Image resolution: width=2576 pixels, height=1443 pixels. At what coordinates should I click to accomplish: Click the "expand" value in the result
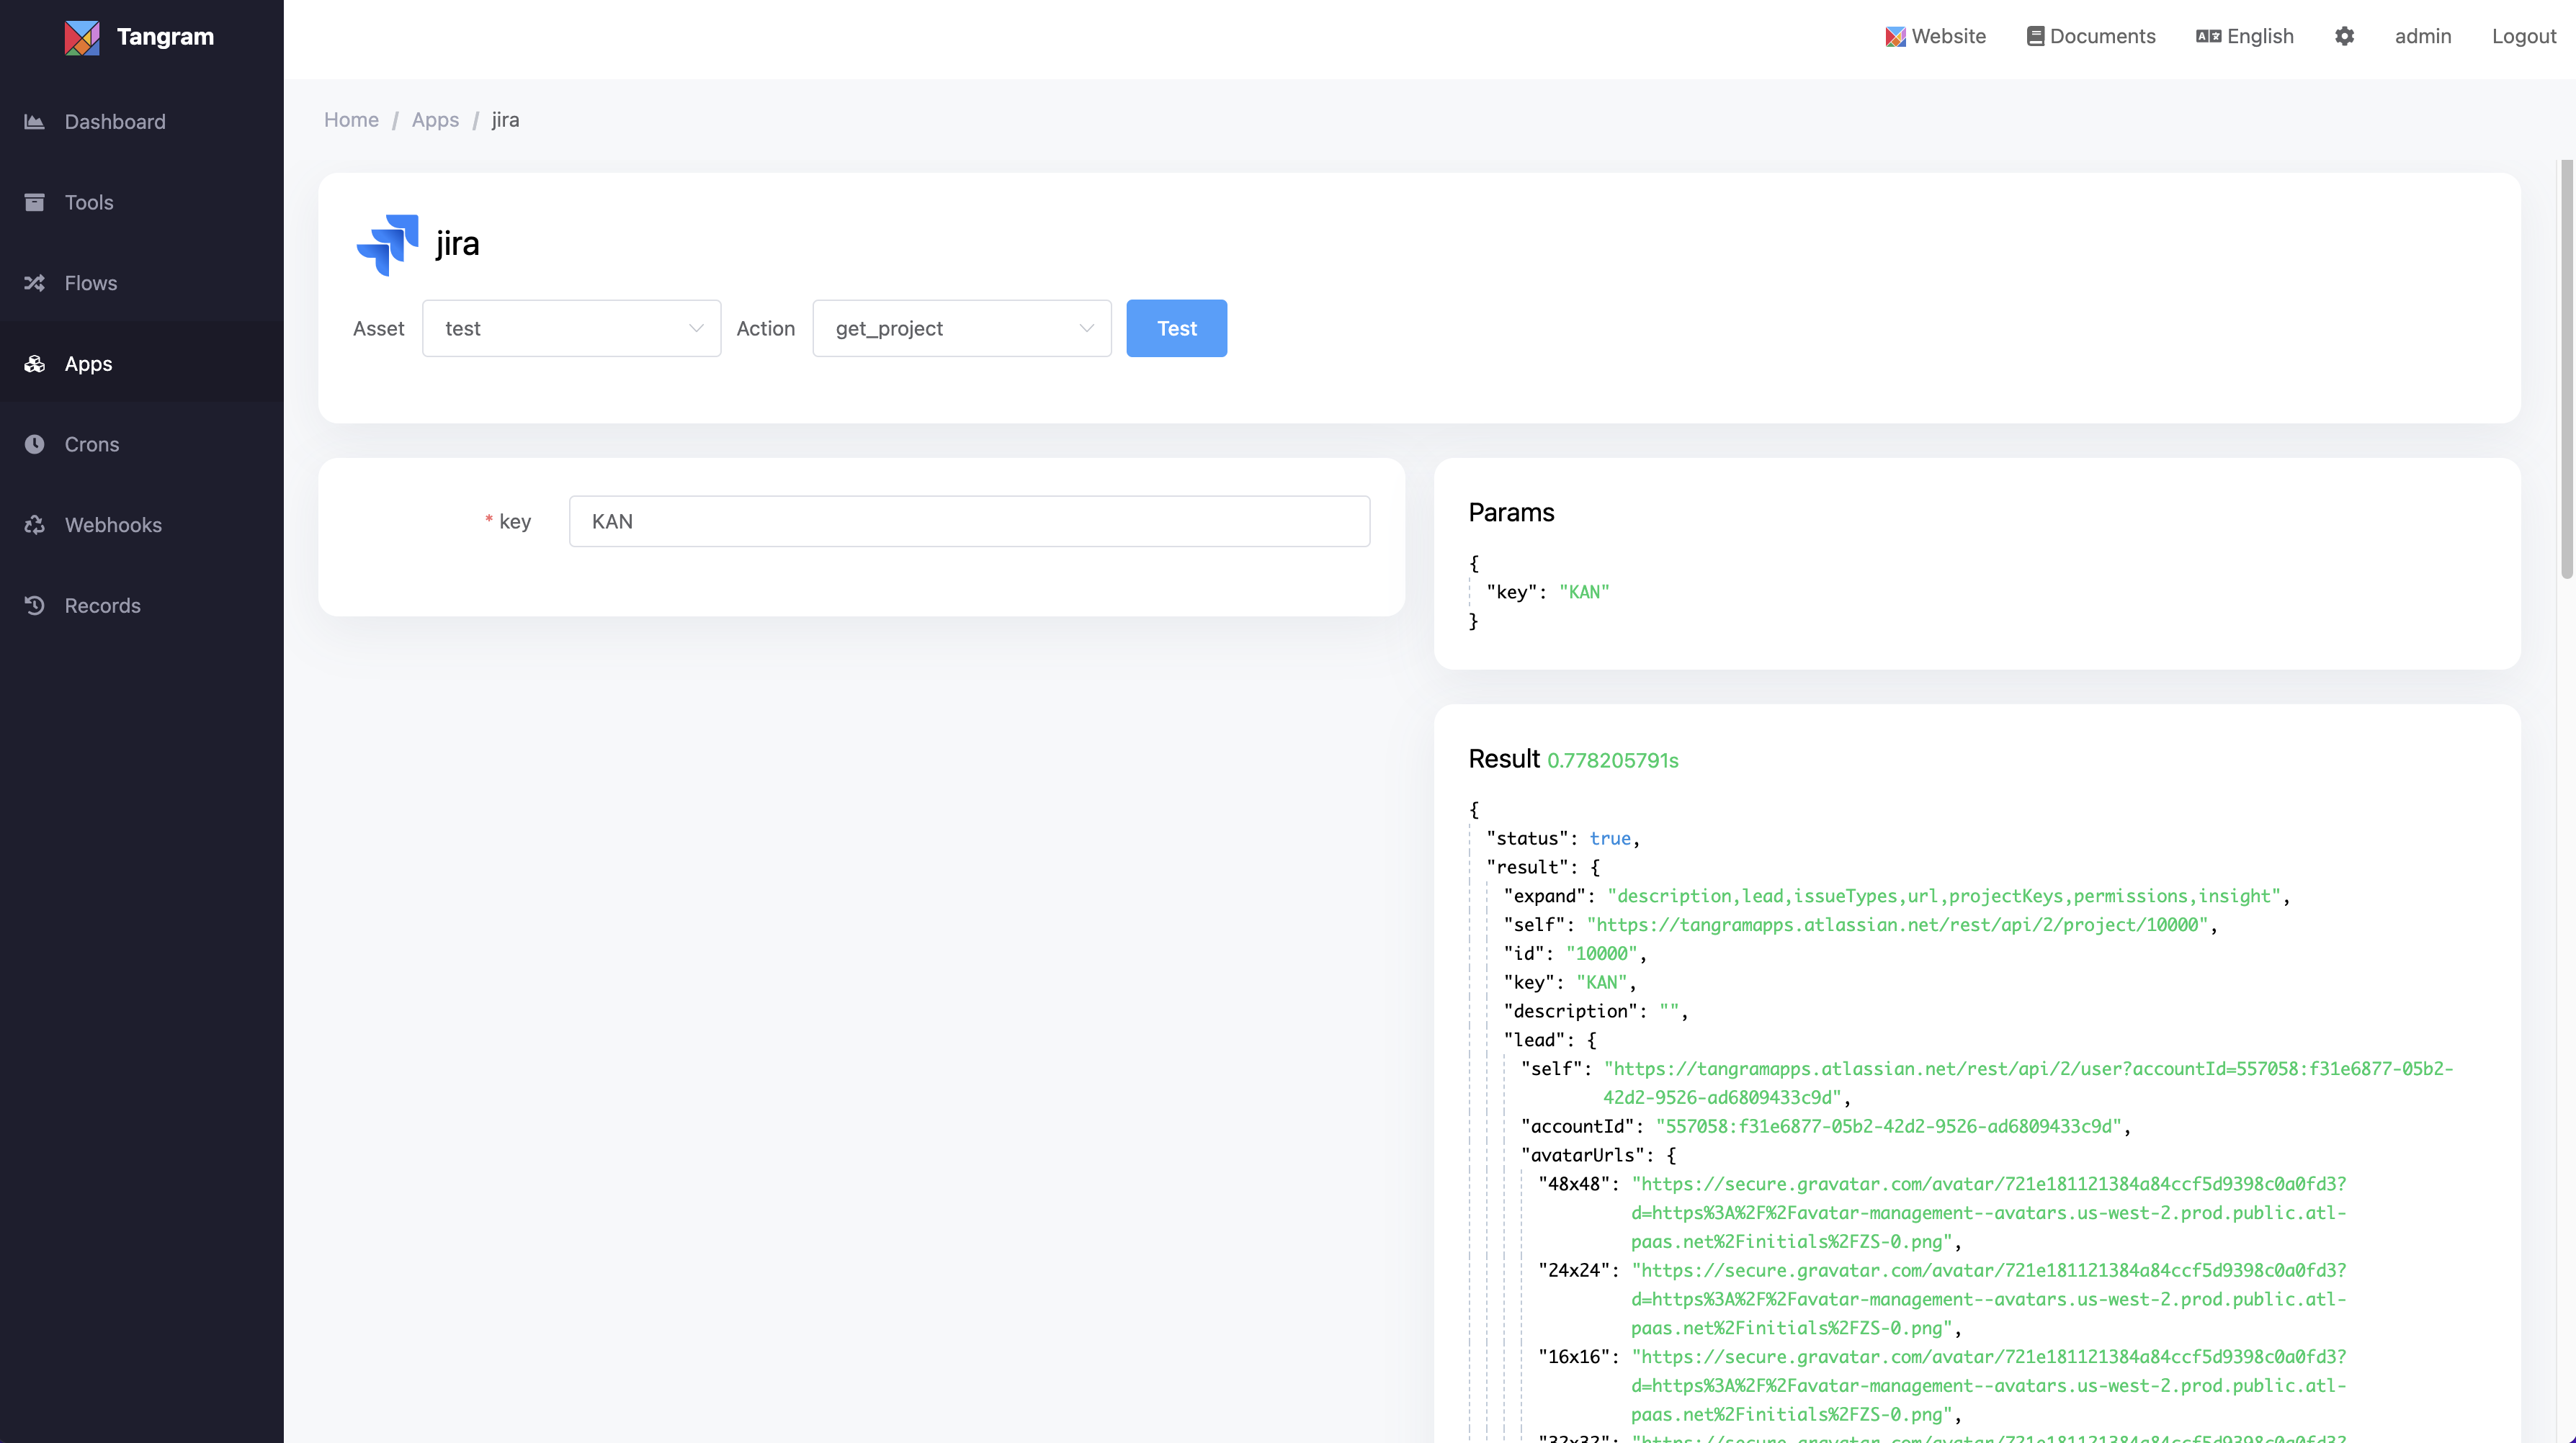tap(1943, 896)
